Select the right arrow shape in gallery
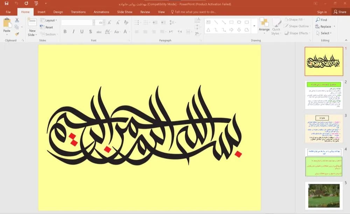The image size is (350, 214). pyautogui.click(x=231, y=30)
